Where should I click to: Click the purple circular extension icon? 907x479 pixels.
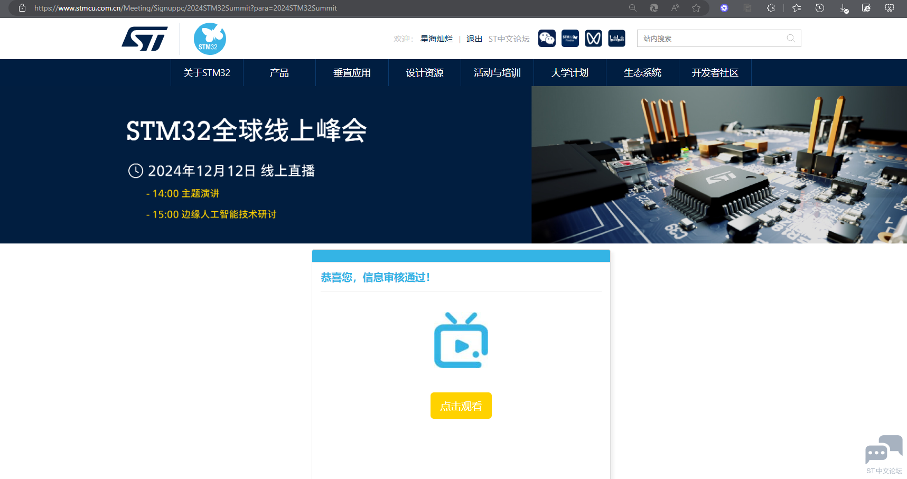point(724,8)
